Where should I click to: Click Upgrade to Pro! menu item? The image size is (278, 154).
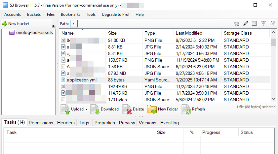click(115, 15)
